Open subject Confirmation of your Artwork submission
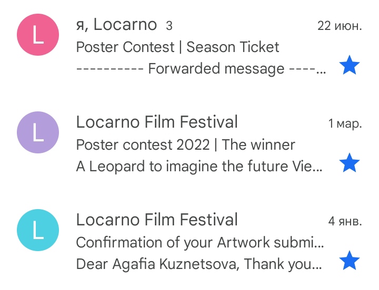The width and height of the screenshot is (379, 290). pyautogui.click(x=200, y=243)
